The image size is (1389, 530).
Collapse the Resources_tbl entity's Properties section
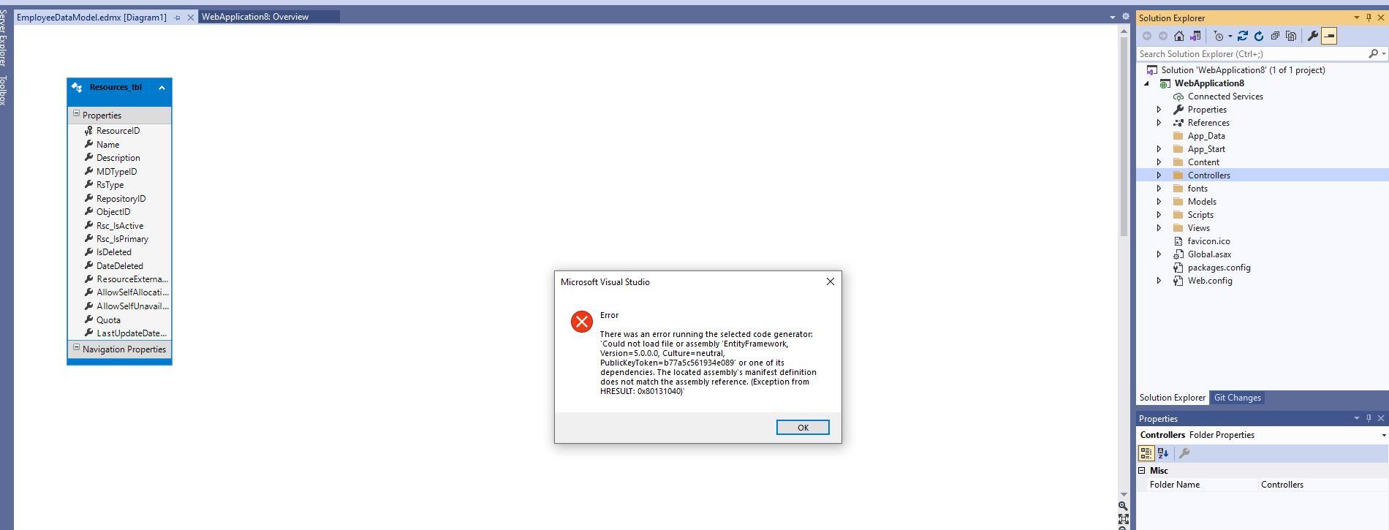pos(76,114)
